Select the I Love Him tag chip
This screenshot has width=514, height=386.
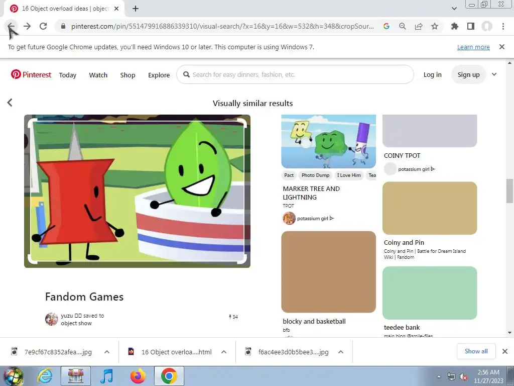click(349, 175)
